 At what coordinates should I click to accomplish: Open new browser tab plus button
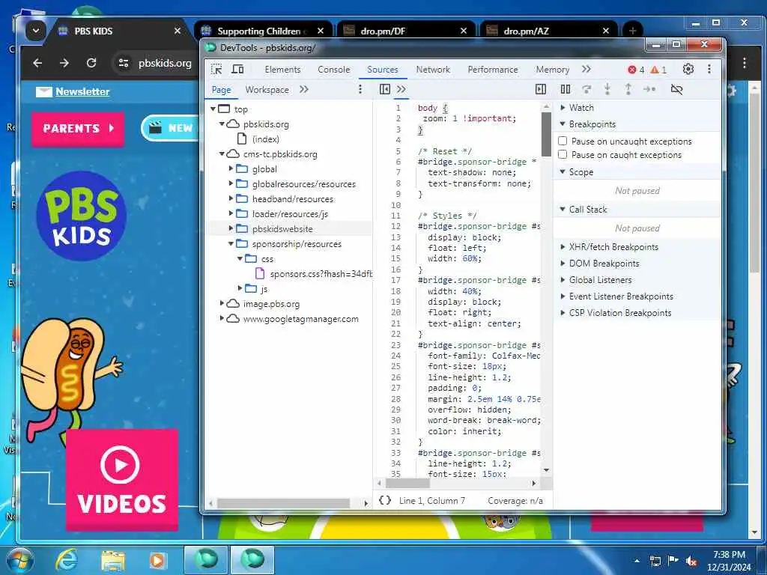click(632, 31)
